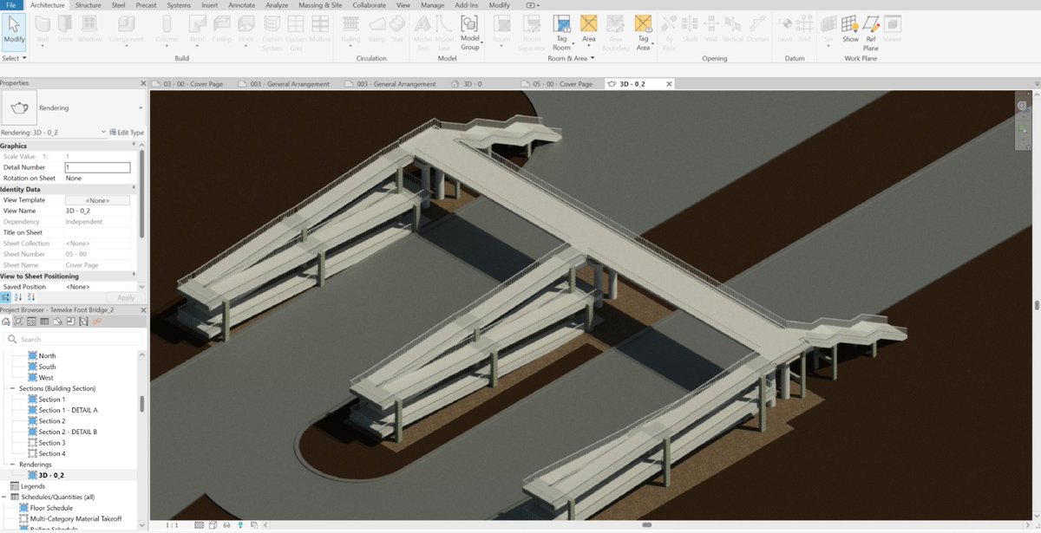Collapse the Graphics properties section
1041x533 pixels.
pyautogui.click(x=134, y=146)
